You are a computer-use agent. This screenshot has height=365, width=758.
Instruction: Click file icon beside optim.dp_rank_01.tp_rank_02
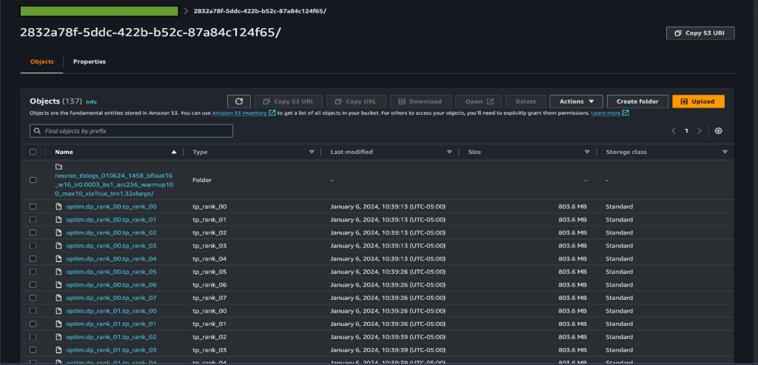59,337
